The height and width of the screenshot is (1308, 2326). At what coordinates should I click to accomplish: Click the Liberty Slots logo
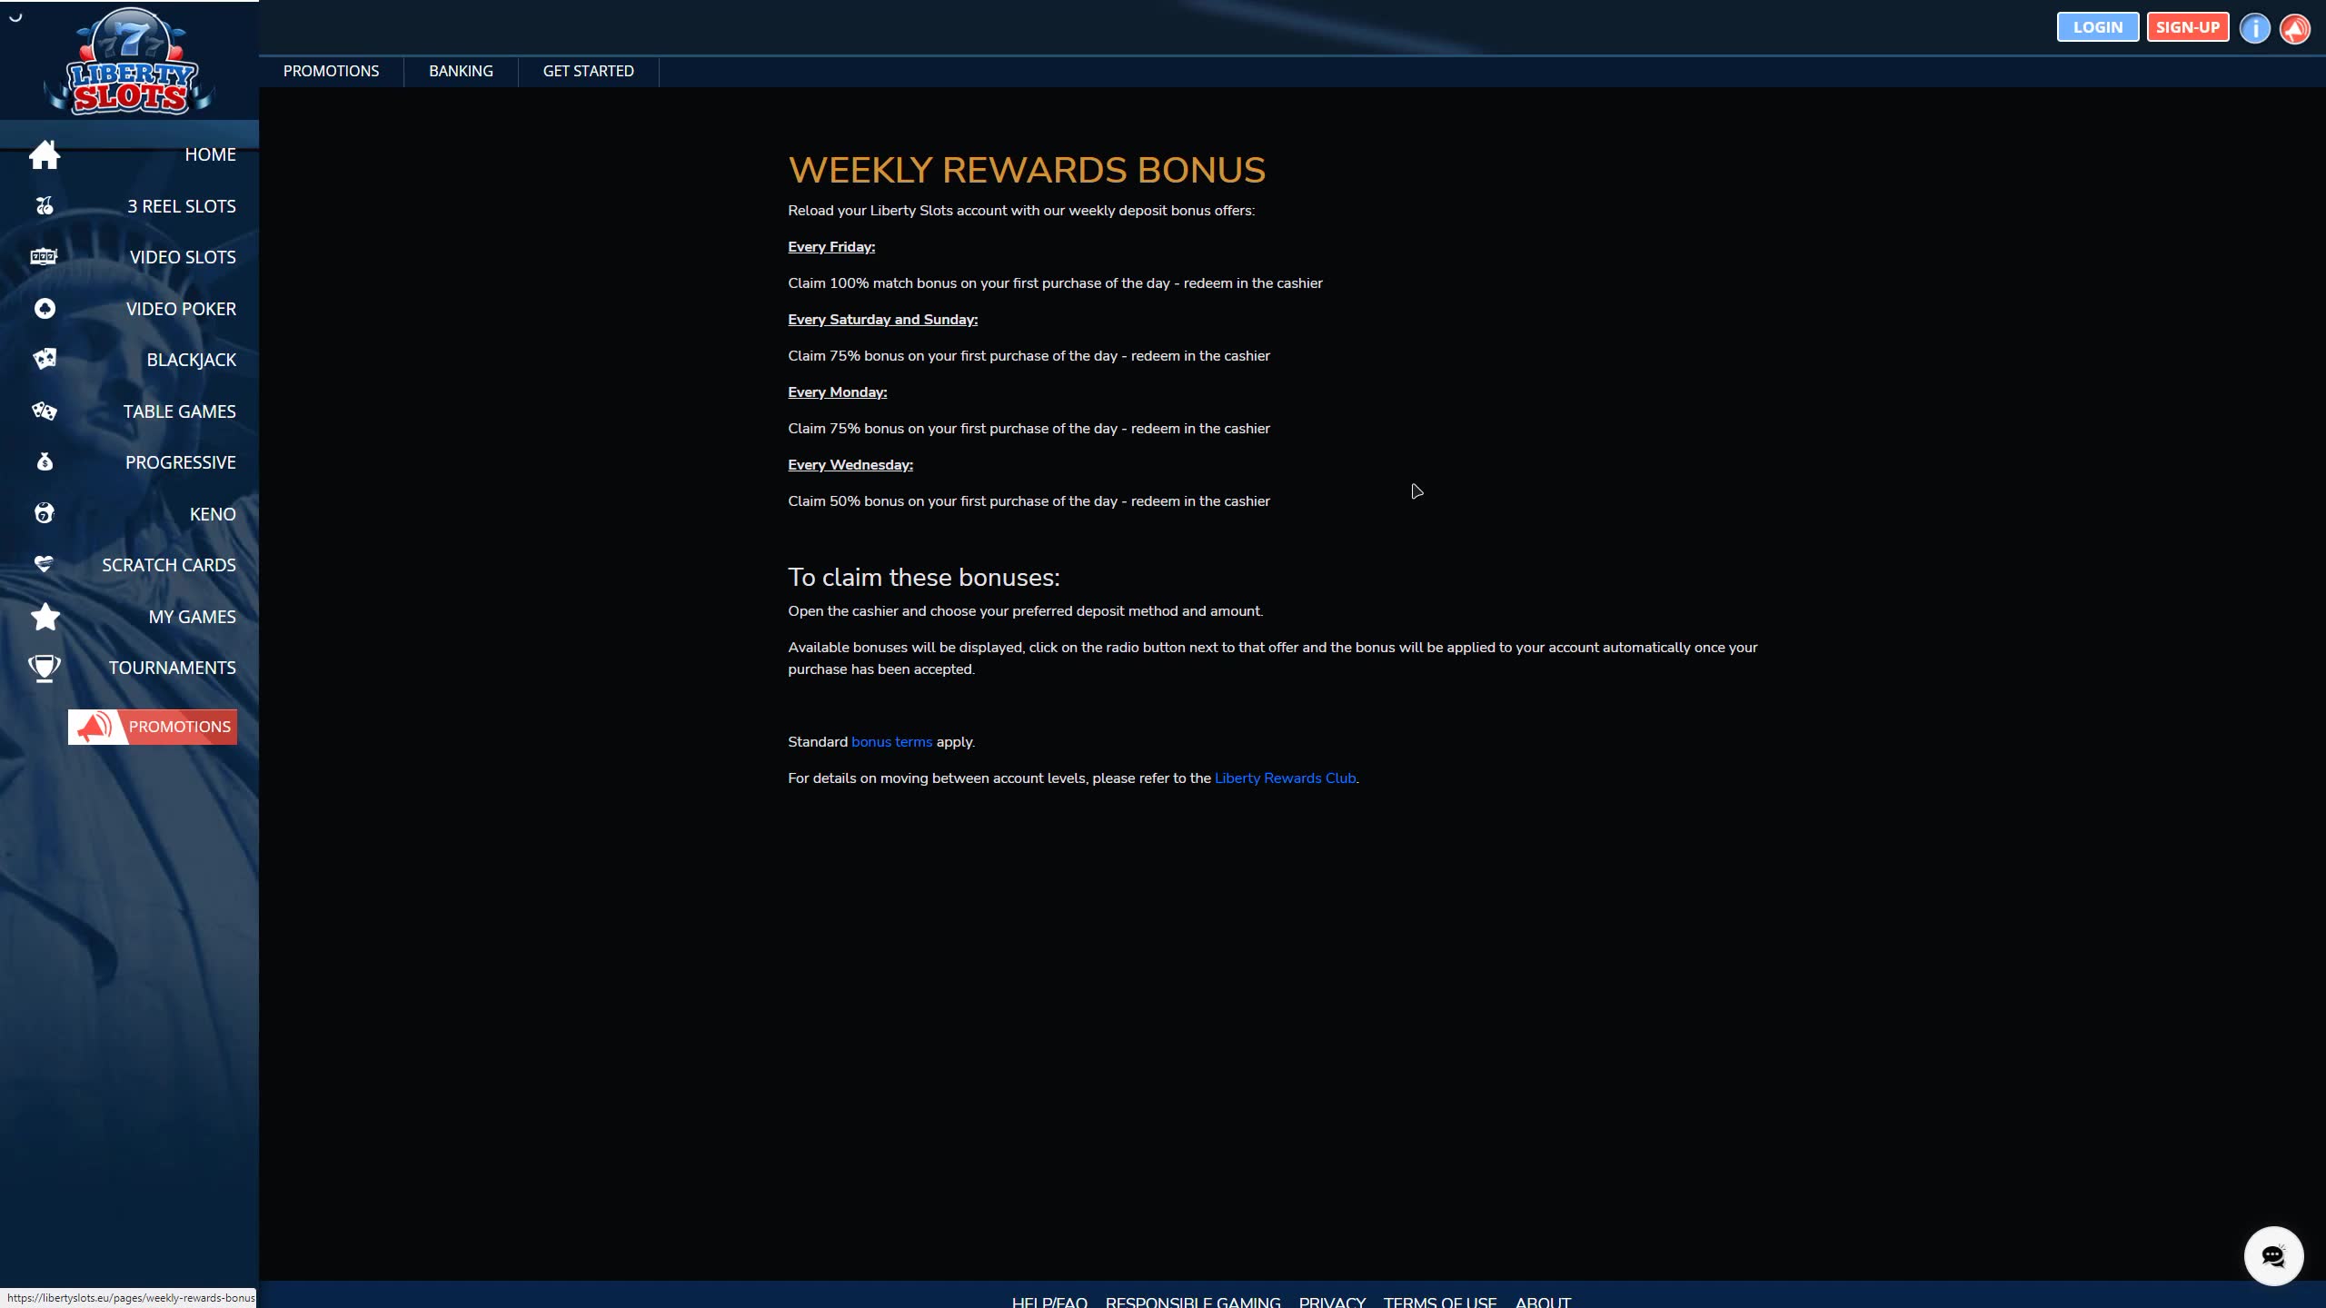[x=130, y=64]
